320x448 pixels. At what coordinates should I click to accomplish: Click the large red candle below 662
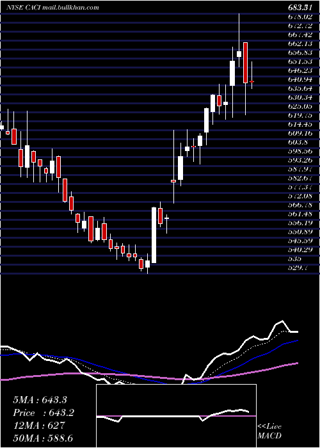245,63
